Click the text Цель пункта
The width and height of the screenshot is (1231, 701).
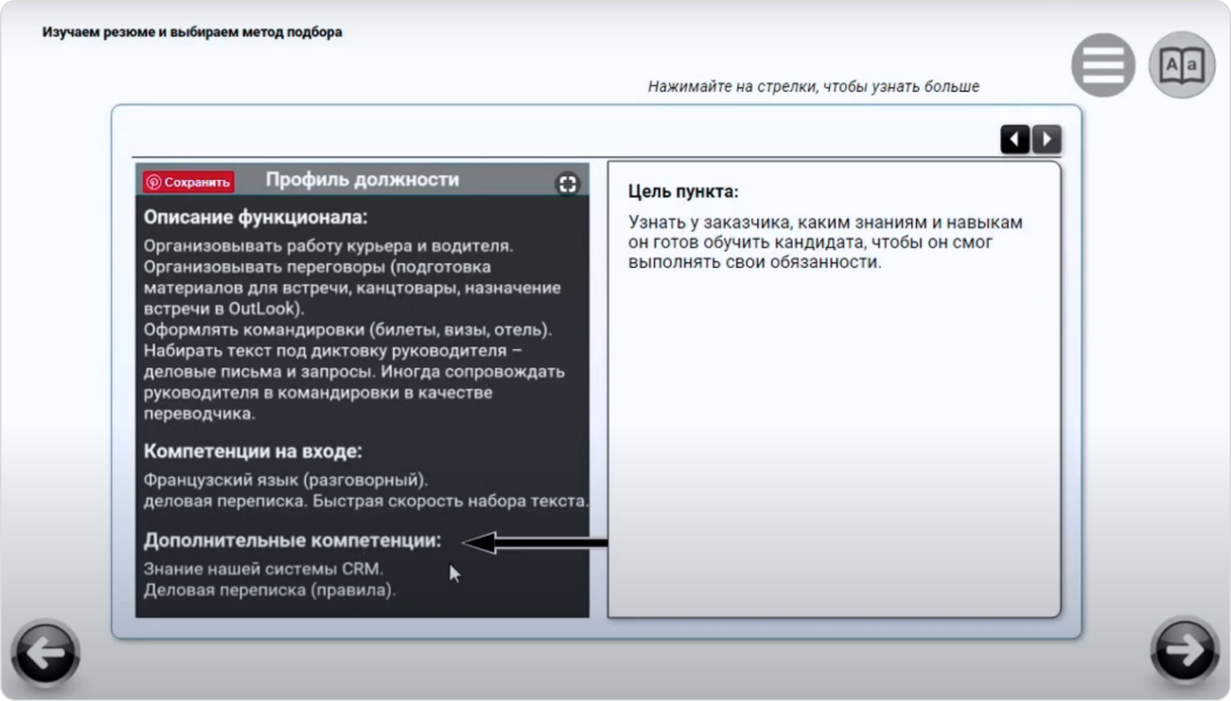(683, 192)
